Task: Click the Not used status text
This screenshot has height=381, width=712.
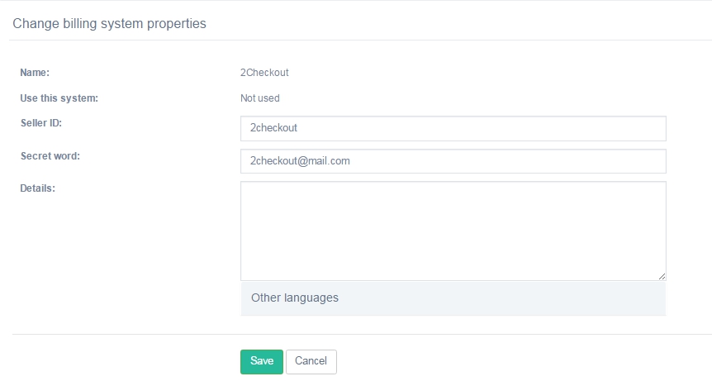Action: (x=259, y=98)
